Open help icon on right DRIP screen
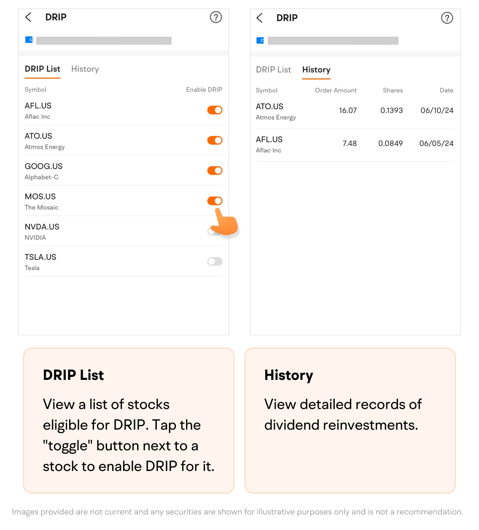Image resolution: width=479 pixels, height=530 pixels. [447, 18]
